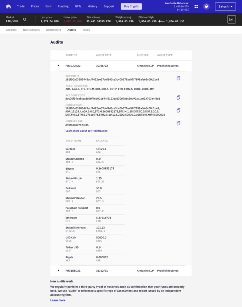Click the purple shield security icon
242x307 pixels.
206,6
